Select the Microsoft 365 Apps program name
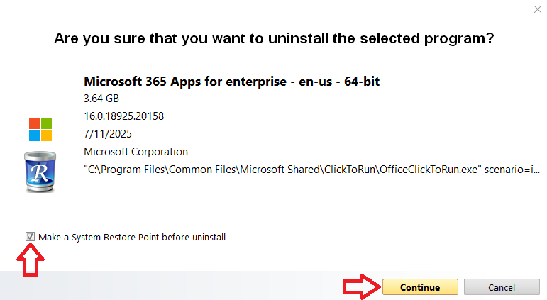 (x=231, y=82)
